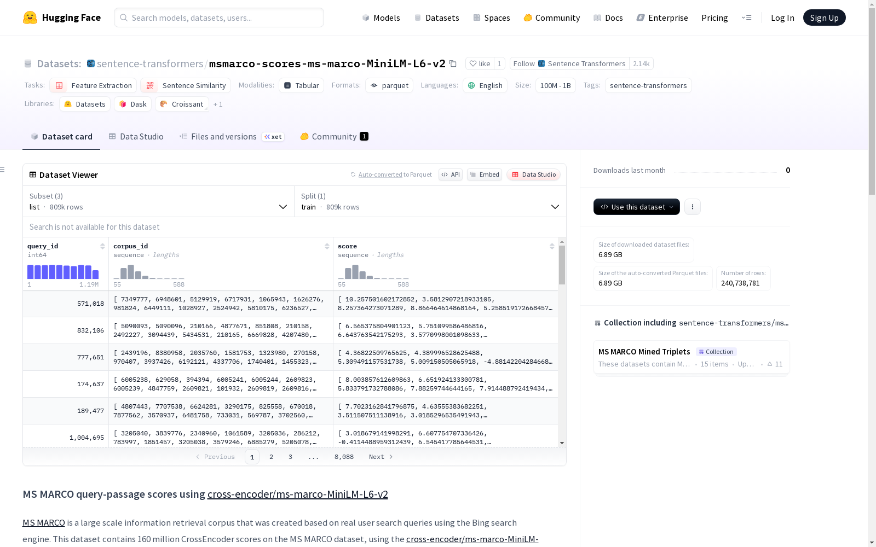This screenshot has width=876, height=547.
Task: Click the sentence-transformers tag chip
Action: coord(648,85)
